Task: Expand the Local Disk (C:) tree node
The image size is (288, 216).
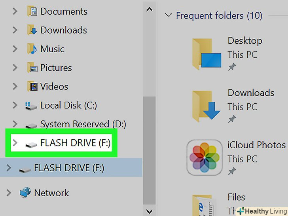Action: pyautogui.click(x=15, y=105)
